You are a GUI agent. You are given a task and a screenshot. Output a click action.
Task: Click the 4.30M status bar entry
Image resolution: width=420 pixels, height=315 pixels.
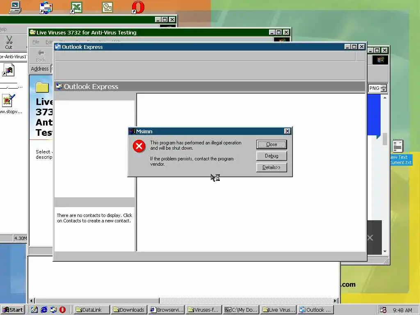click(x=21, y=238)
